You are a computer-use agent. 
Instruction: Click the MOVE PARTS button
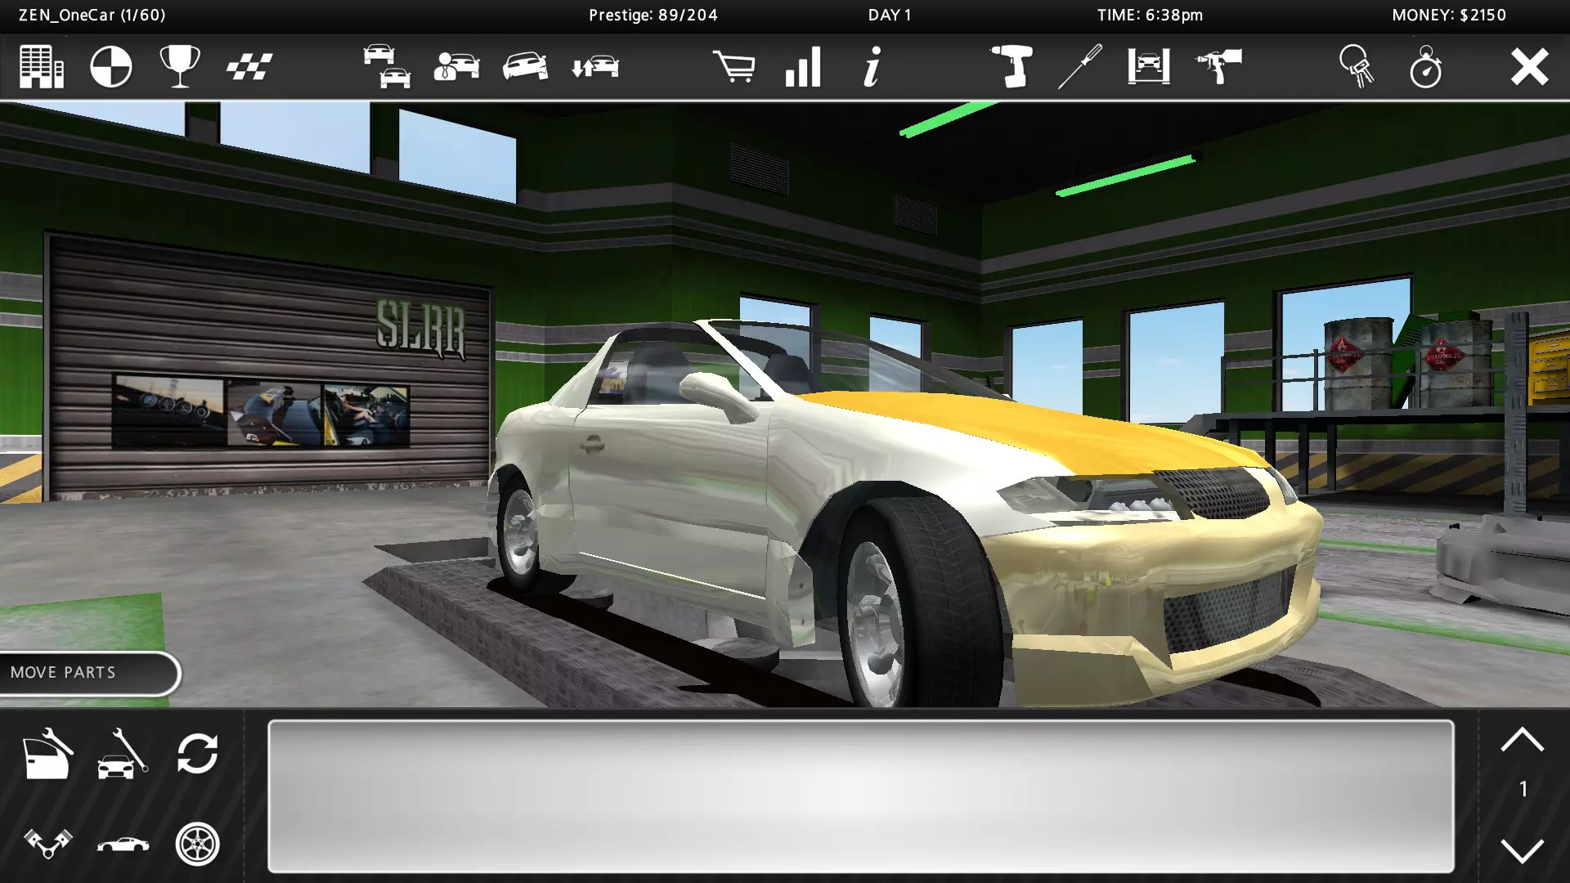point(88,673)
